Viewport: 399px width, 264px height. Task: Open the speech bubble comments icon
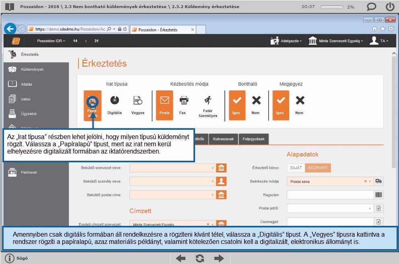[x=371, y=6]
